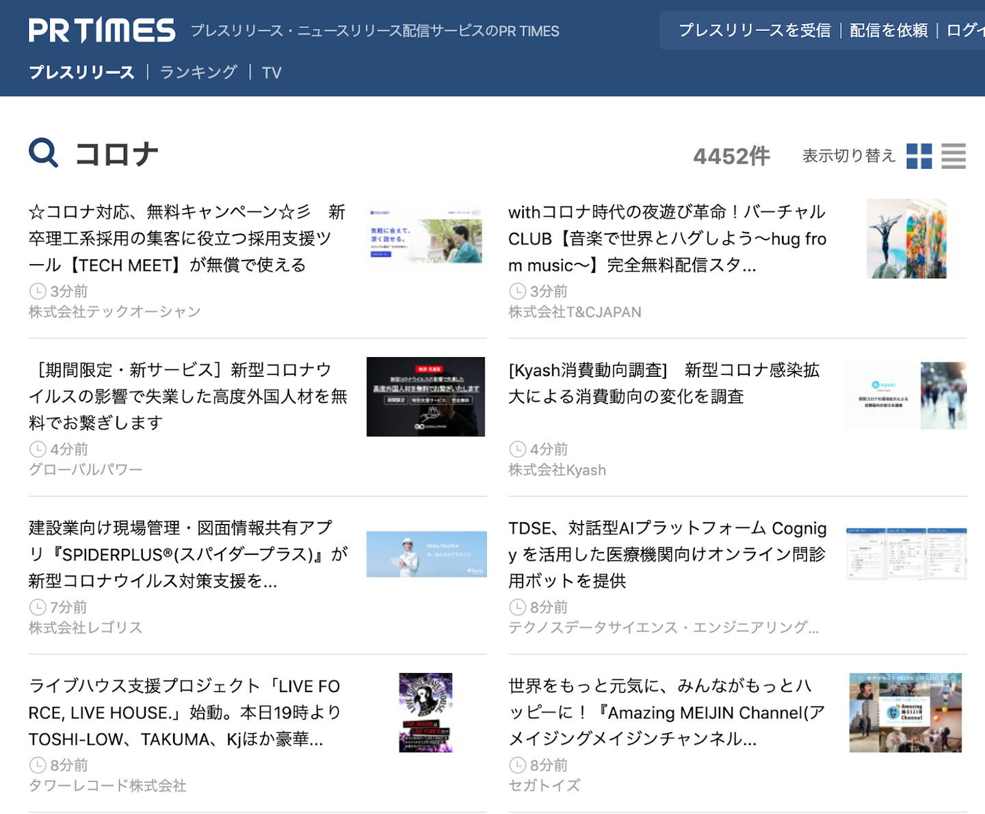Click company name 株式会社T&CJAPAN
Viewport: 985px width, 814px height.
575,312
